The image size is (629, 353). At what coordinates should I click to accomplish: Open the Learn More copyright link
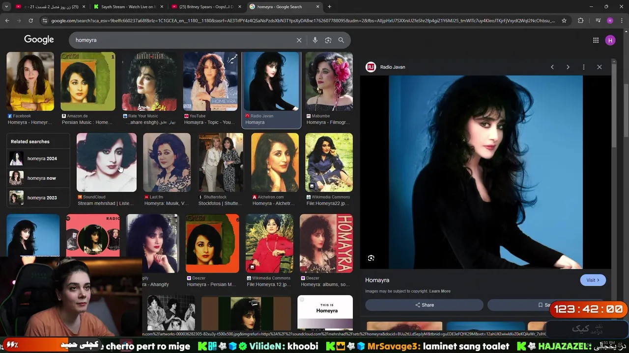[x=440, y=291]
